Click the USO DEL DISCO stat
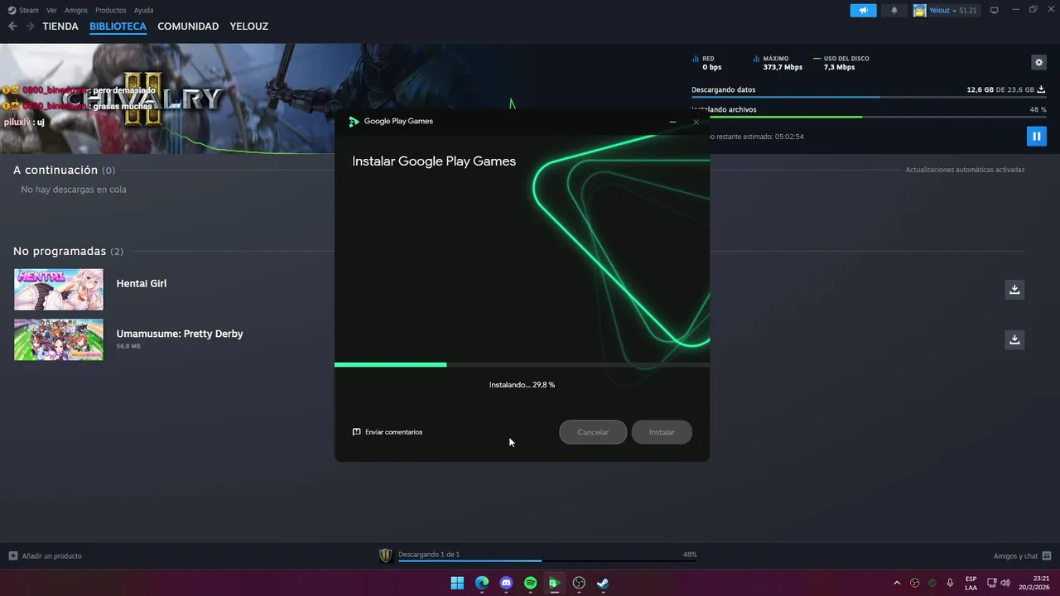Image resolution: width=1060 pixels, height=596 pixels. [841, 63]
